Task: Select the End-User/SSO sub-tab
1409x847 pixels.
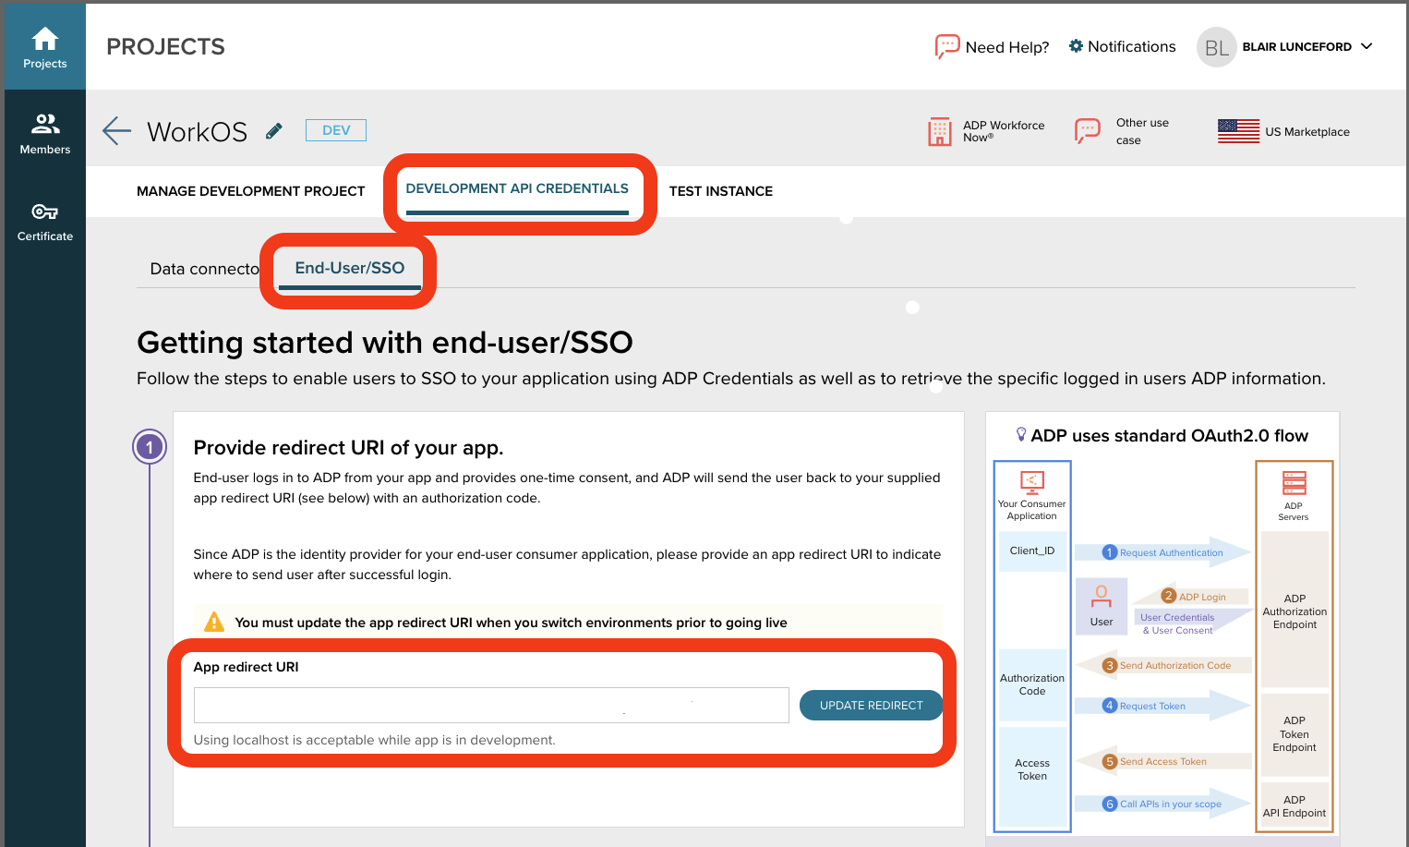Action: [349, 268]
